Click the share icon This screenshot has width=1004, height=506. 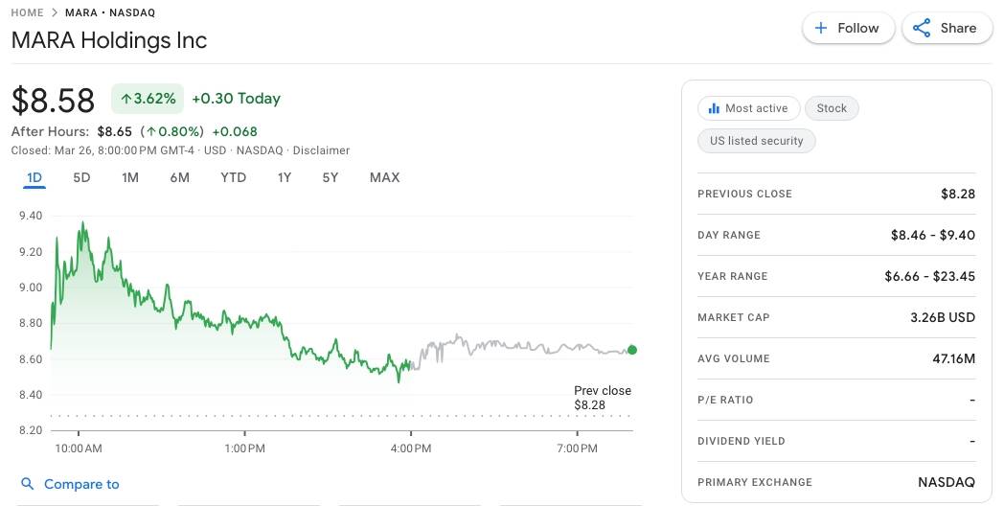point(922,28)
